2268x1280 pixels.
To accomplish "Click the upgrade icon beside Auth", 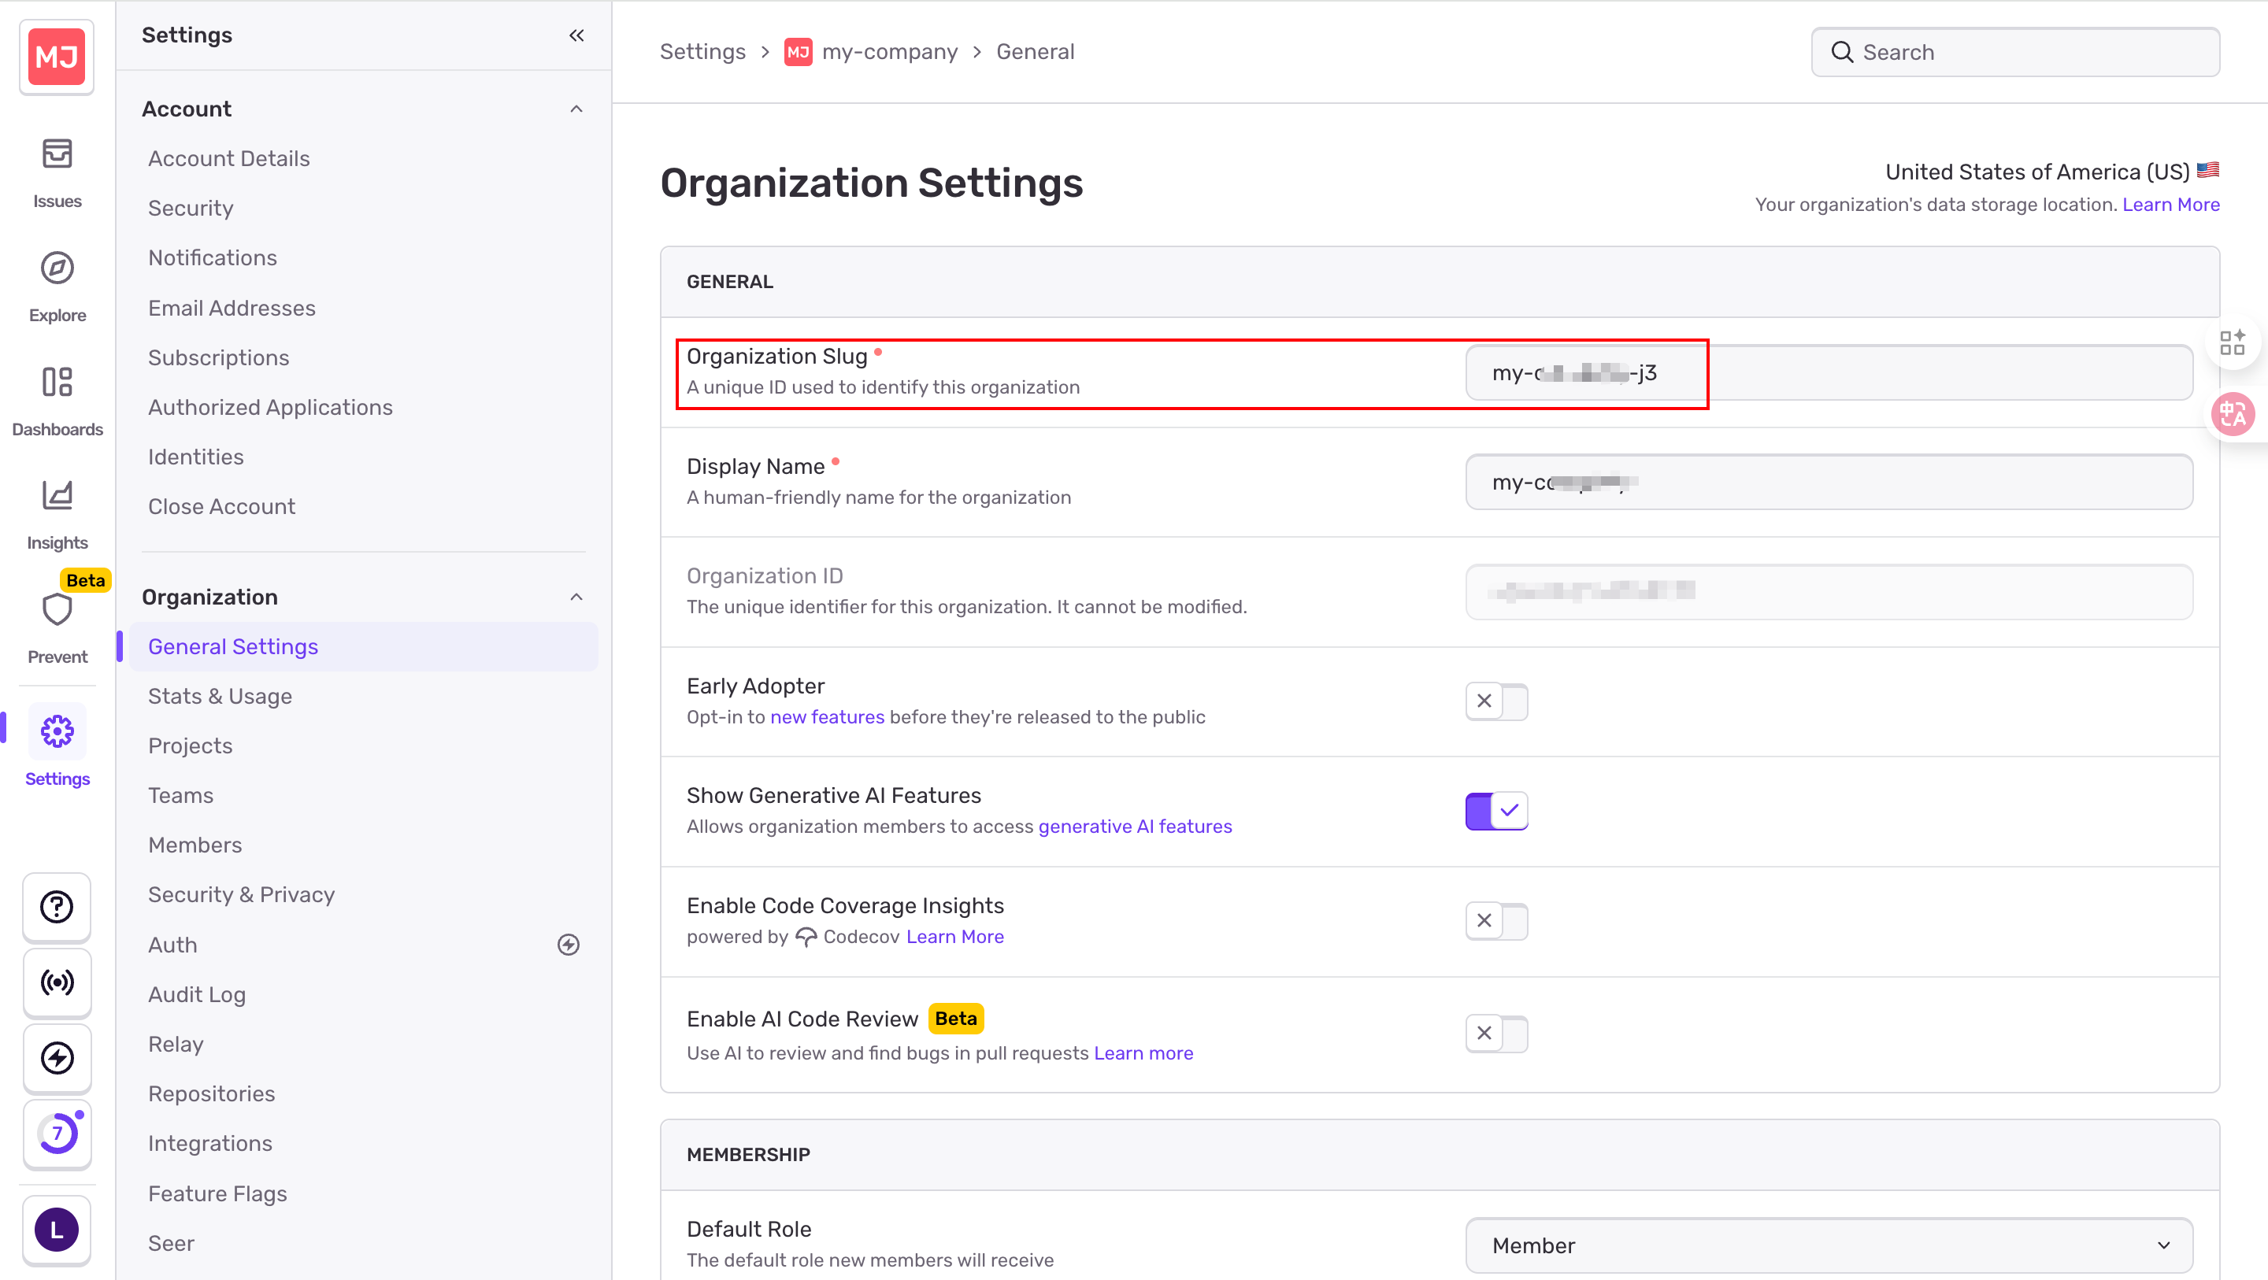I will (x=569, y=945).
